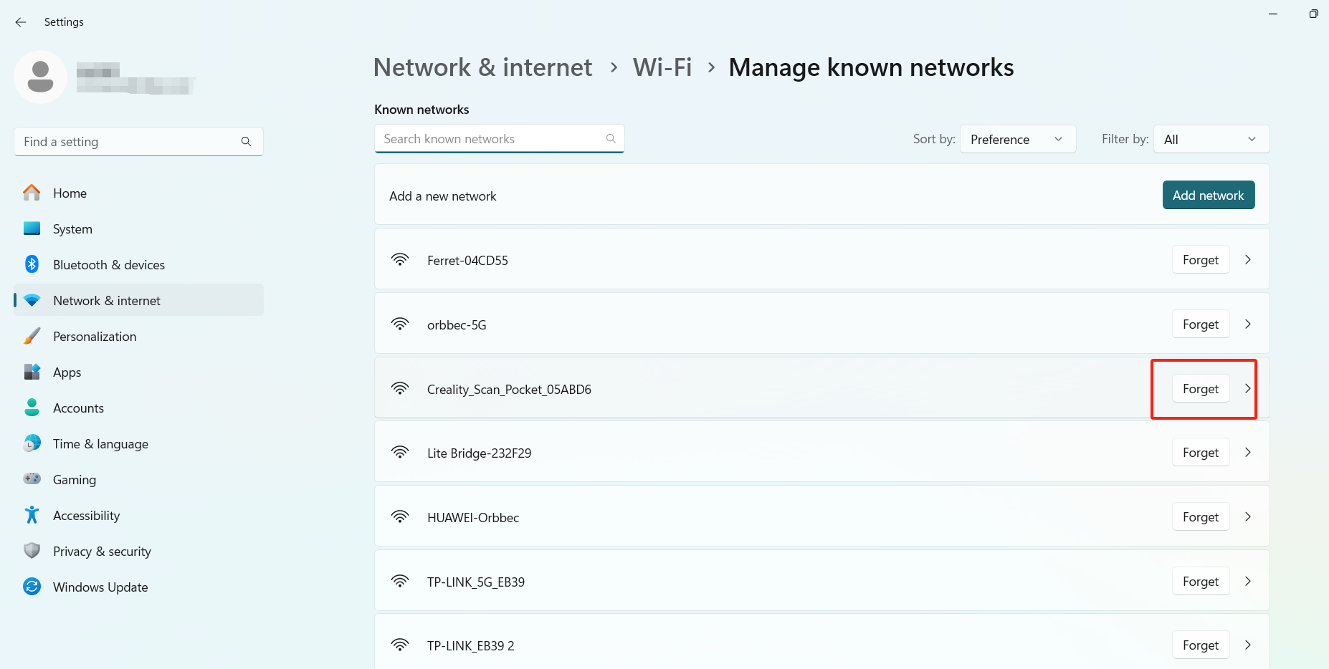Click the Privacy & security shield icon

[x=32, y=551]
